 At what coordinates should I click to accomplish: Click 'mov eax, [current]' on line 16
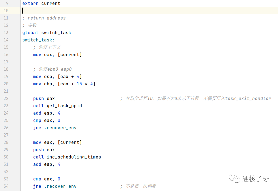tap(57, 55)
